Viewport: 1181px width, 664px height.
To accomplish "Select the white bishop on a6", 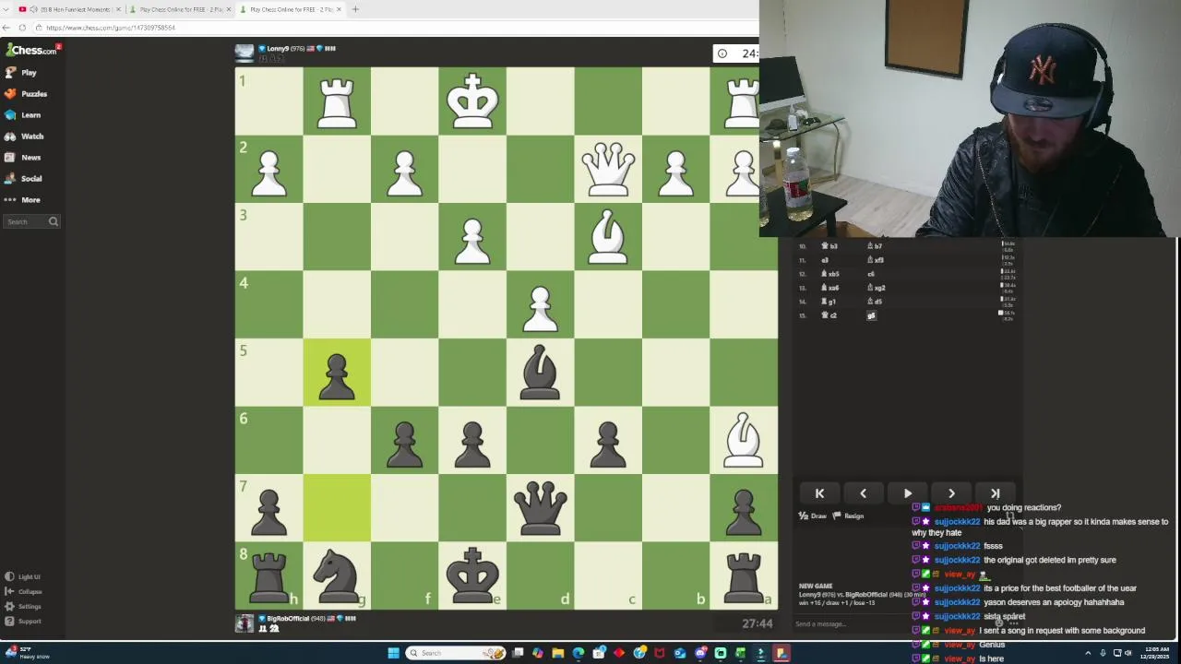I will click(744, 440).
